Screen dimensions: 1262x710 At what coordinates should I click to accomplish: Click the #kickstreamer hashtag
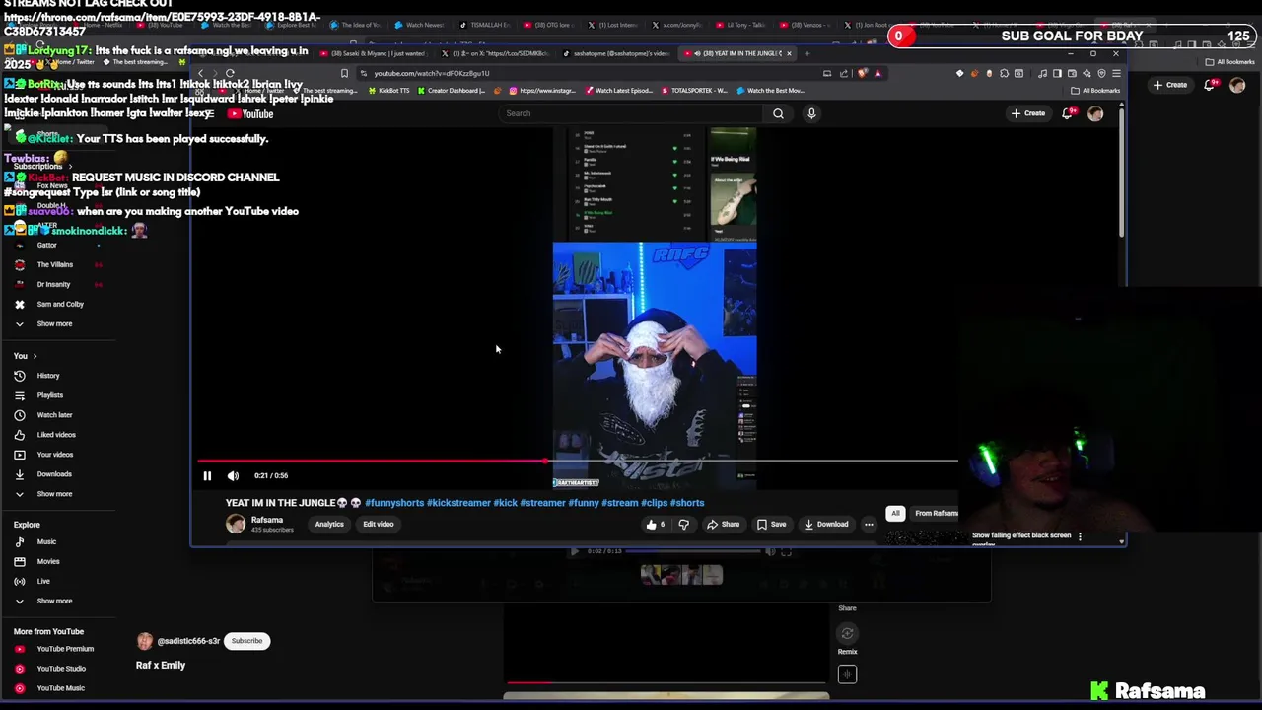coord(458,503)
